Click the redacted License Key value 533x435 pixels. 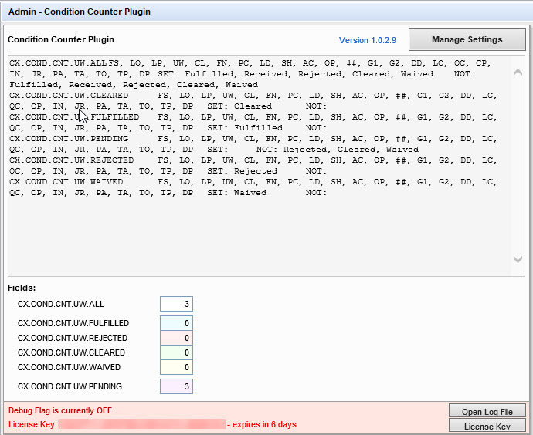141,425
